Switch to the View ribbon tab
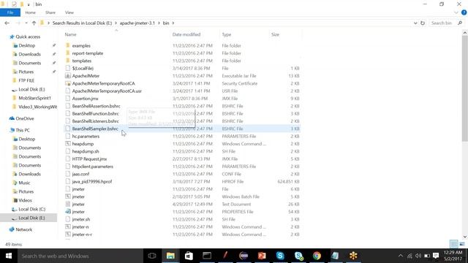The image size is (468, 263). [x=69, y=12]
